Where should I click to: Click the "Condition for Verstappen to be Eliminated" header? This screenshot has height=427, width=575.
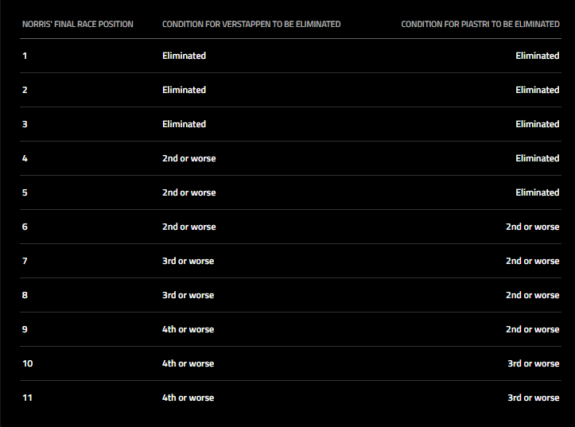(251, 25)
